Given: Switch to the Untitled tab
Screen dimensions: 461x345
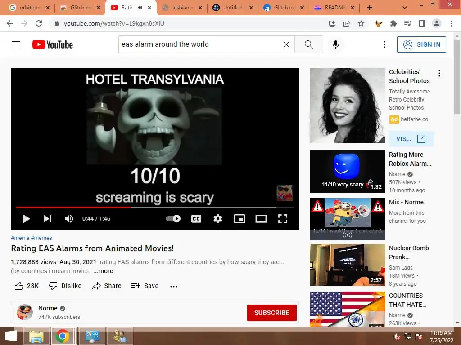Looking at the screenshot, I should [232, 8].
